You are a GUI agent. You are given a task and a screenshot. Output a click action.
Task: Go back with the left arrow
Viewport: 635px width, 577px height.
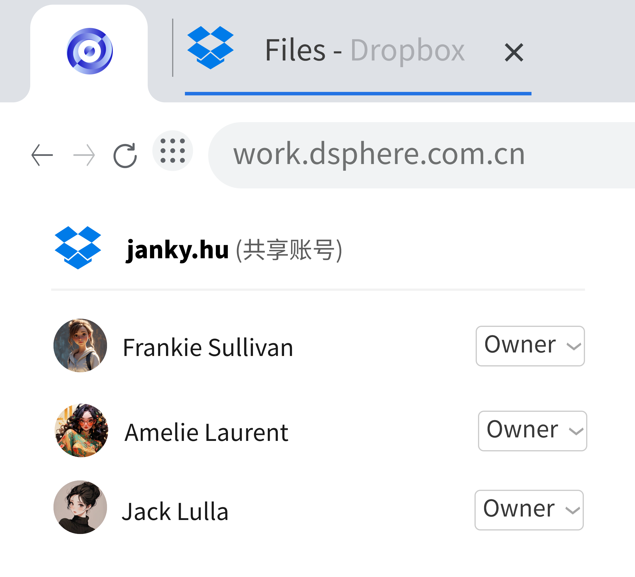[42, 155]
